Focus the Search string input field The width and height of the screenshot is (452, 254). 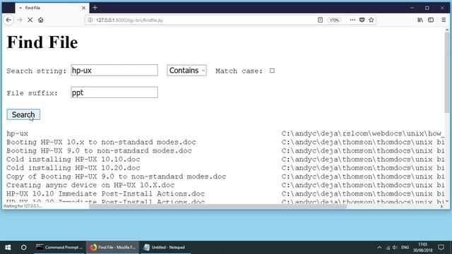[x=114, y=71]
